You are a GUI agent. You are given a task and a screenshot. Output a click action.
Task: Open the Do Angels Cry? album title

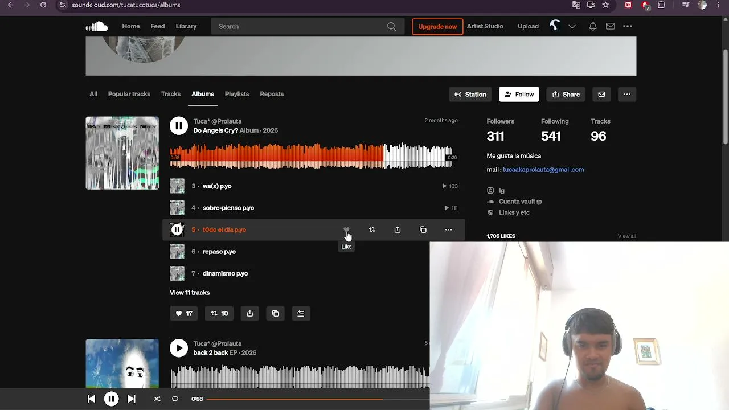coord(216,130)
